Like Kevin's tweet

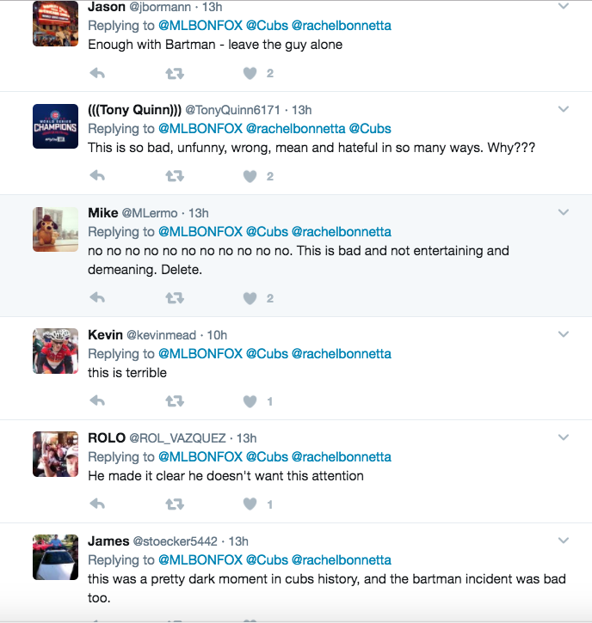point(250,402)
